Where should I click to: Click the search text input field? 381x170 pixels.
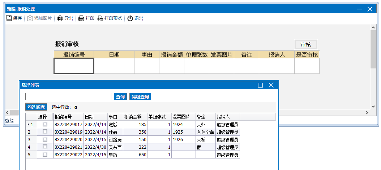68,97
